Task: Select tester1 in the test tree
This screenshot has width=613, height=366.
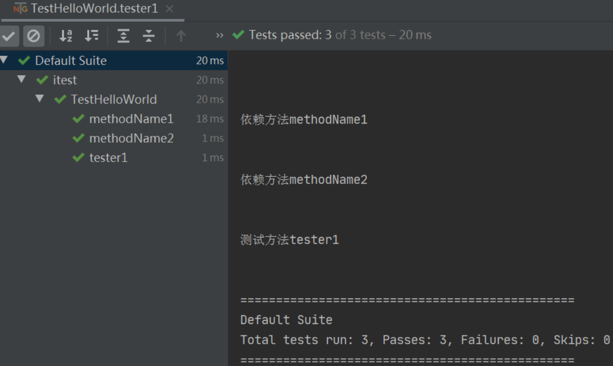Action: 108,158
